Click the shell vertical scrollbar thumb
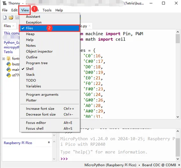 pyautogui.click(x=178, y=147)
